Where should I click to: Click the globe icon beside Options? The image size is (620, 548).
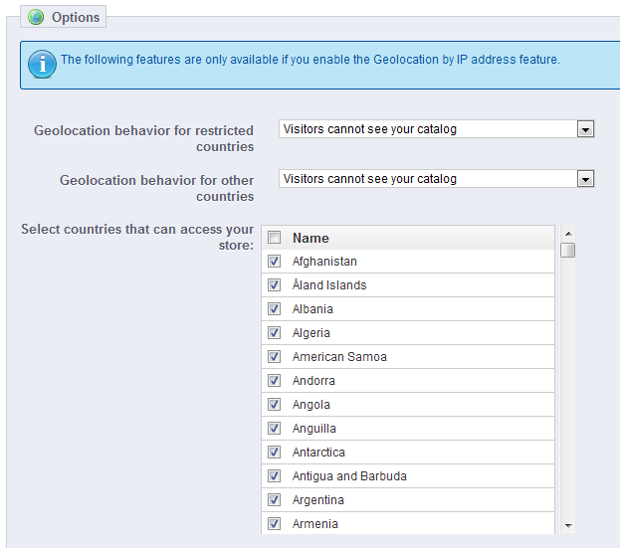[x=36, y=17]
